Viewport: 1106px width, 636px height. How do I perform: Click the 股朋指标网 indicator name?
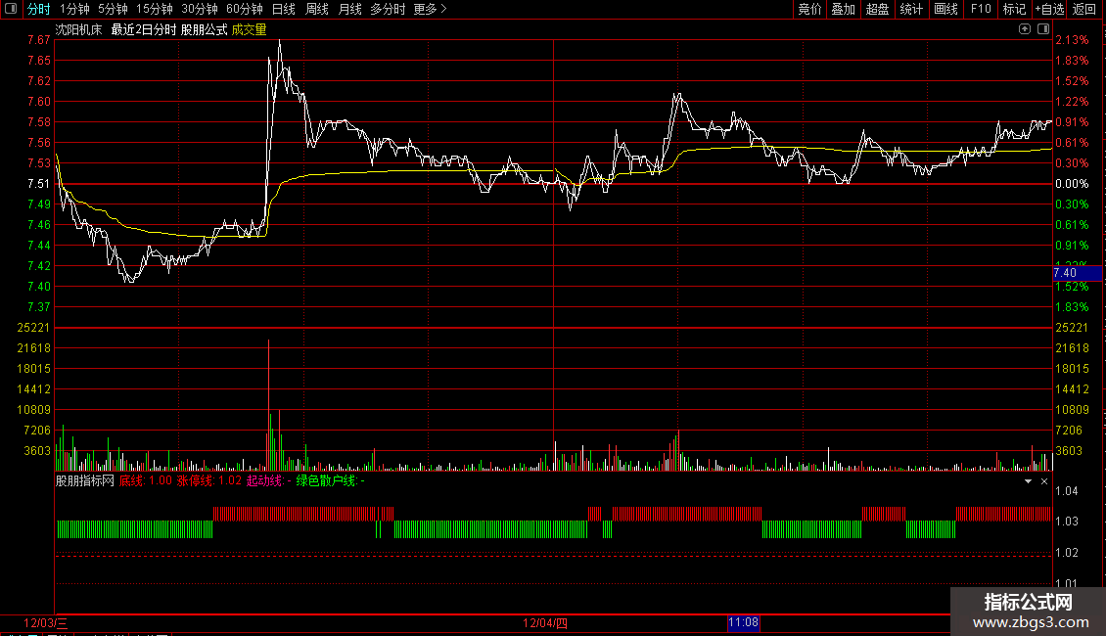(84, 480)
